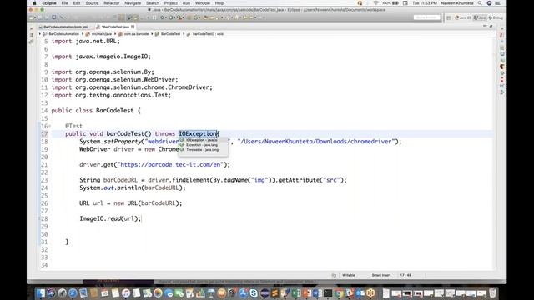
Task: Click the barcode.tec-it.com URL string
Action: (171, 165)
